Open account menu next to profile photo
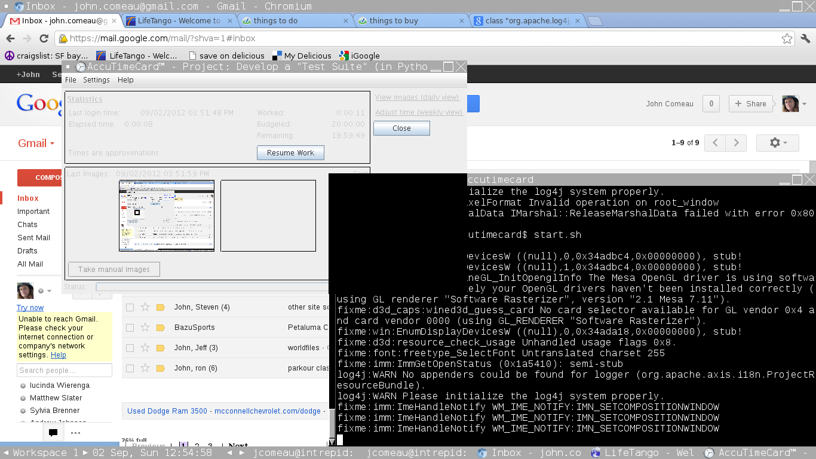This screenshot has height=459, width=816. [804, 103]
